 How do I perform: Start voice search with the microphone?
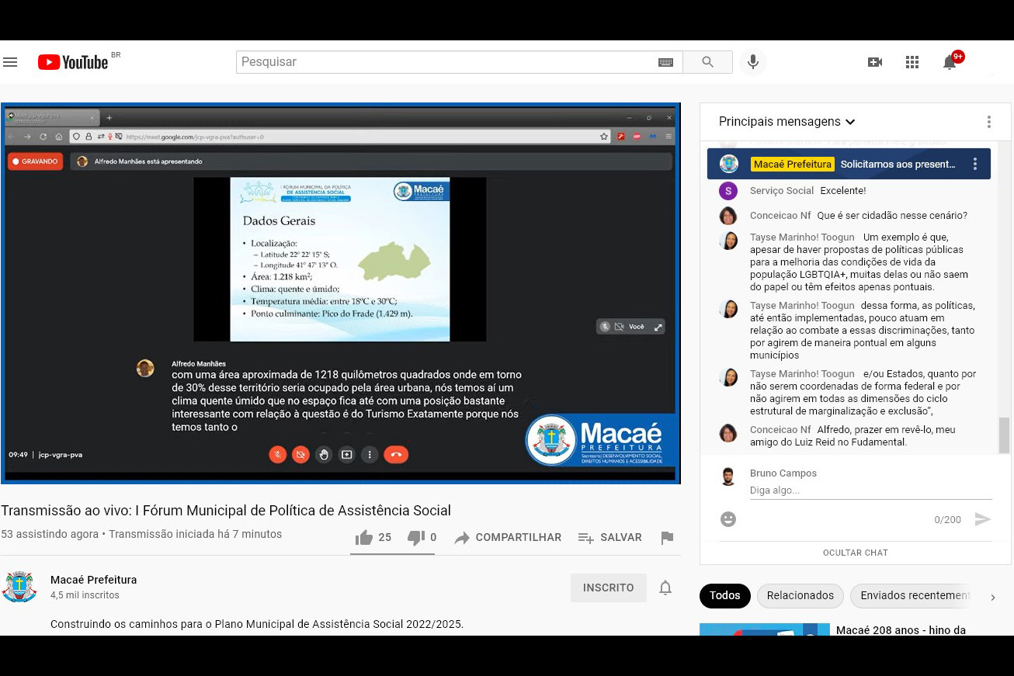tap(752, 62)
